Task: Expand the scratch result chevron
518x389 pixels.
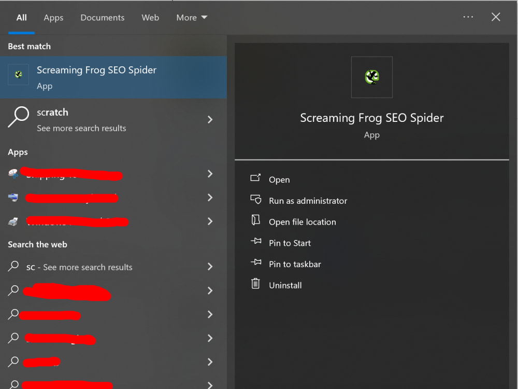Action: 210,119
